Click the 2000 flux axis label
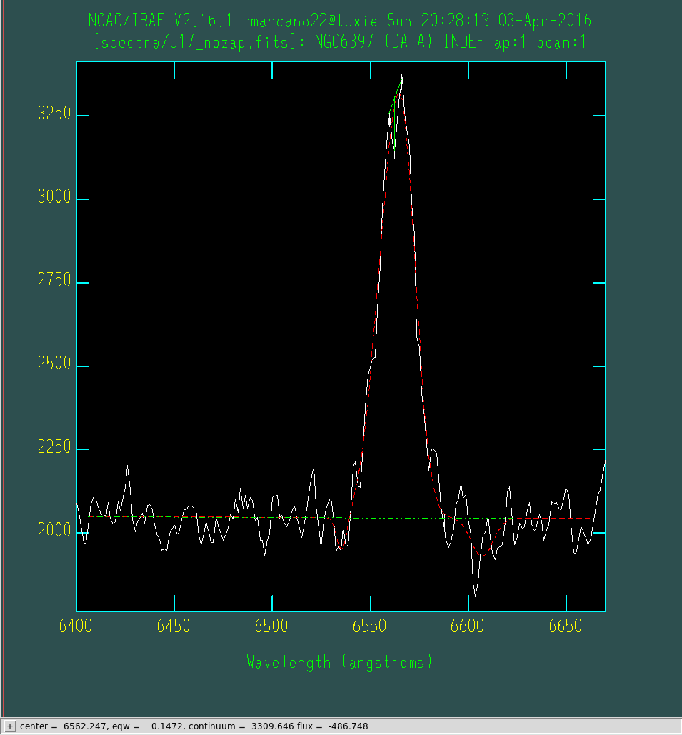The width and height of the screenshot is (682, 735). (x=54, y=531)
